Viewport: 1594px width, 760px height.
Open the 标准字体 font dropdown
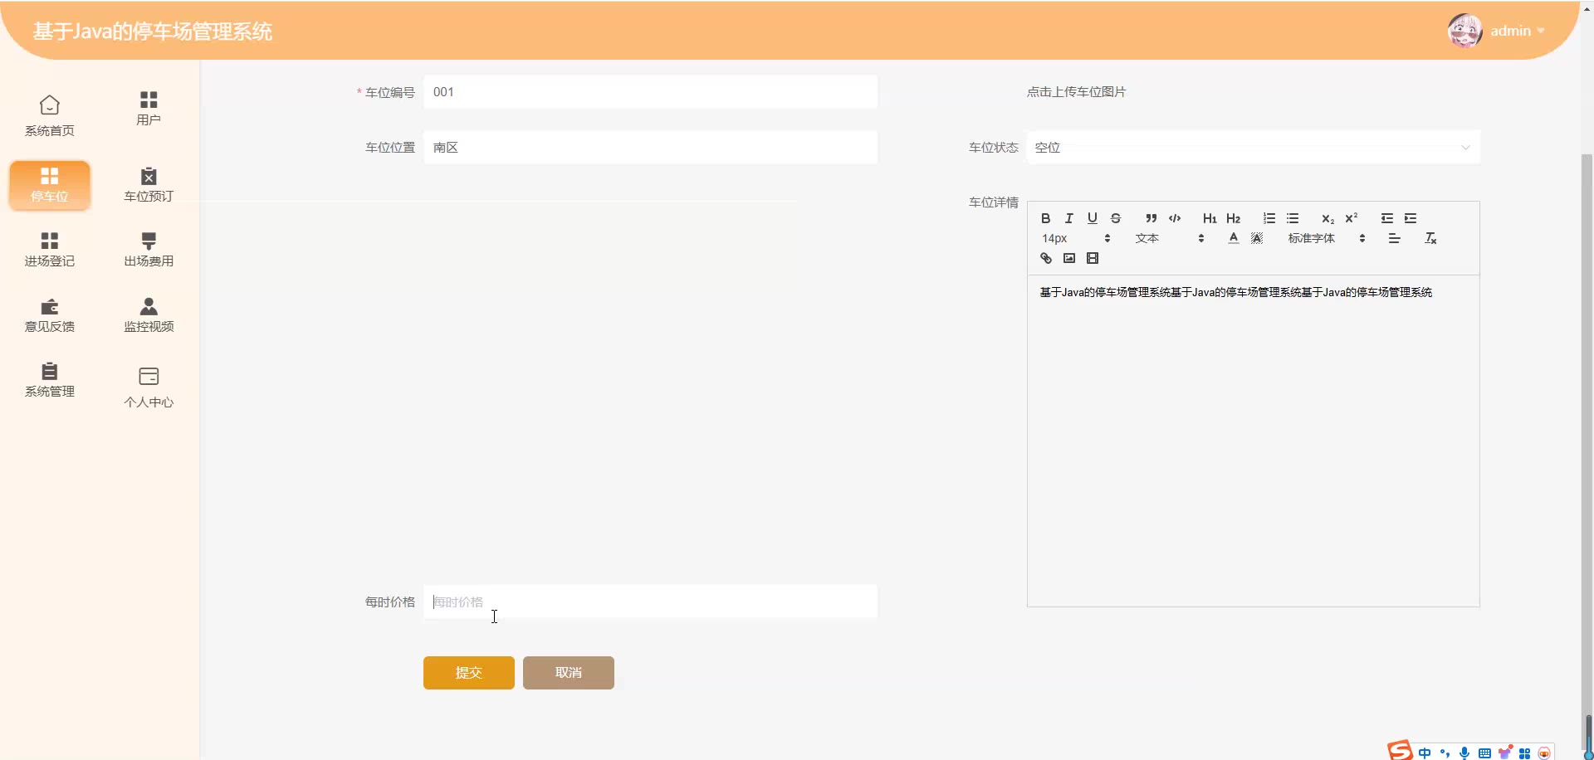1326,238
